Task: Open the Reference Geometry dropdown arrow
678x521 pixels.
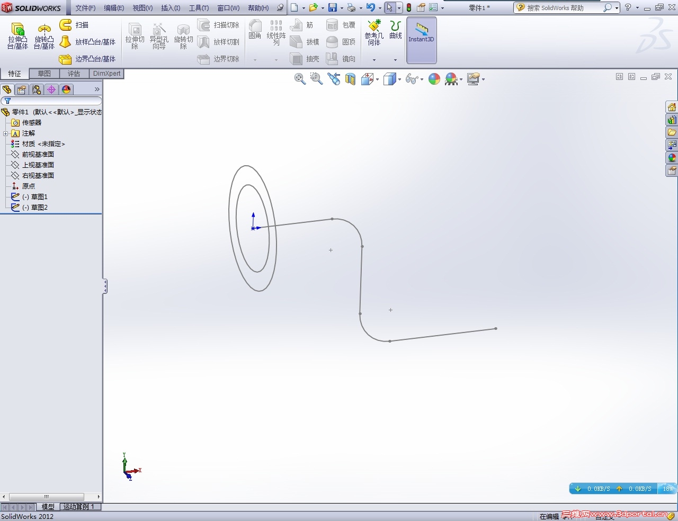Action: [x=374, y=60]
